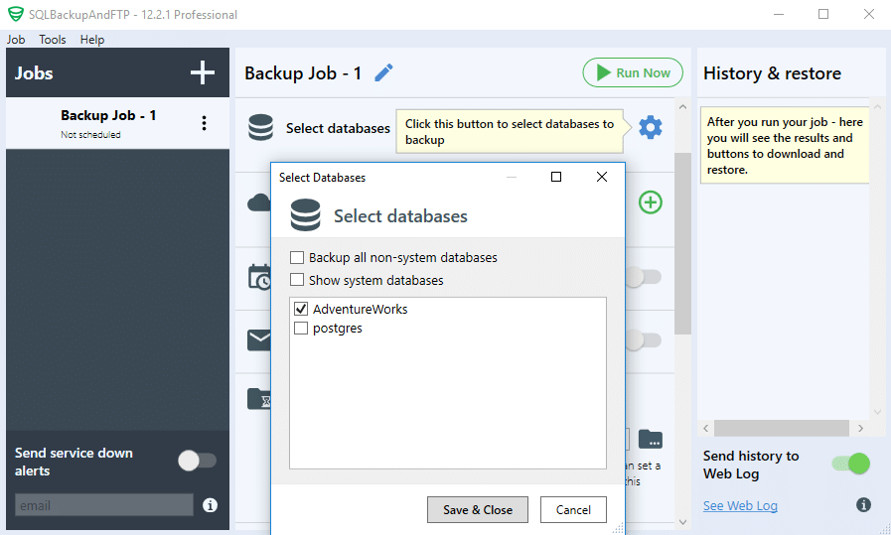This screenshot has width=891, height=535.
Task: Click the temporary folder hourglass icon
Action: point(259,399)
